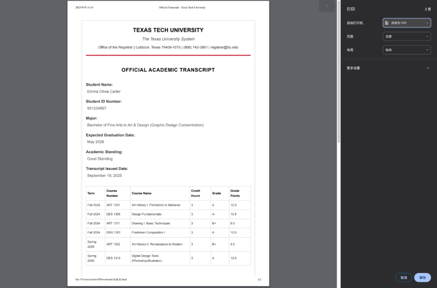The width and height of the screenshot is (437, 288).
Task: Click the OFFICIAL ACADEMIC TRANSCRIPT title
Action: point(168,70)
